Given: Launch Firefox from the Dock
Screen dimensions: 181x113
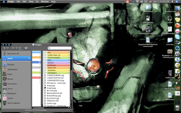Looking at the screenshot, I should 177,25.
